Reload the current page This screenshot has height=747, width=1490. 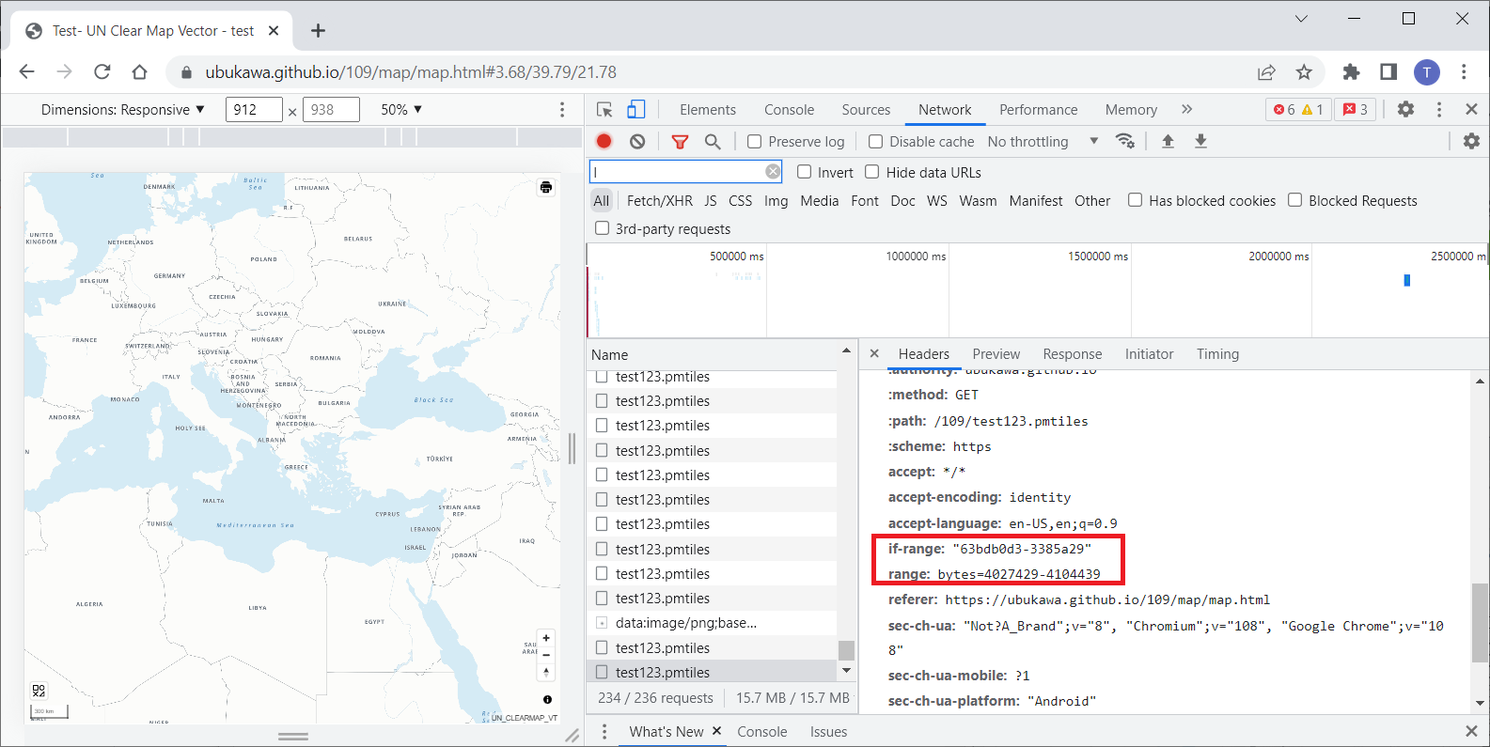[x=102, y=72]
